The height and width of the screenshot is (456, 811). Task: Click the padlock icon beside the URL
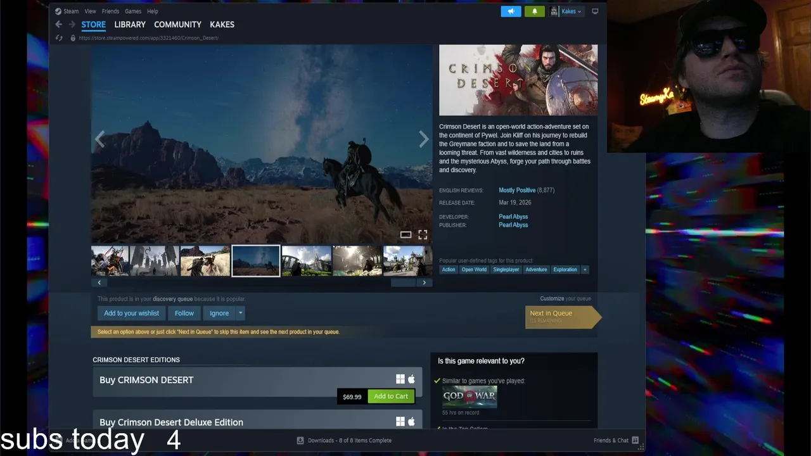(x=73, y=38)
